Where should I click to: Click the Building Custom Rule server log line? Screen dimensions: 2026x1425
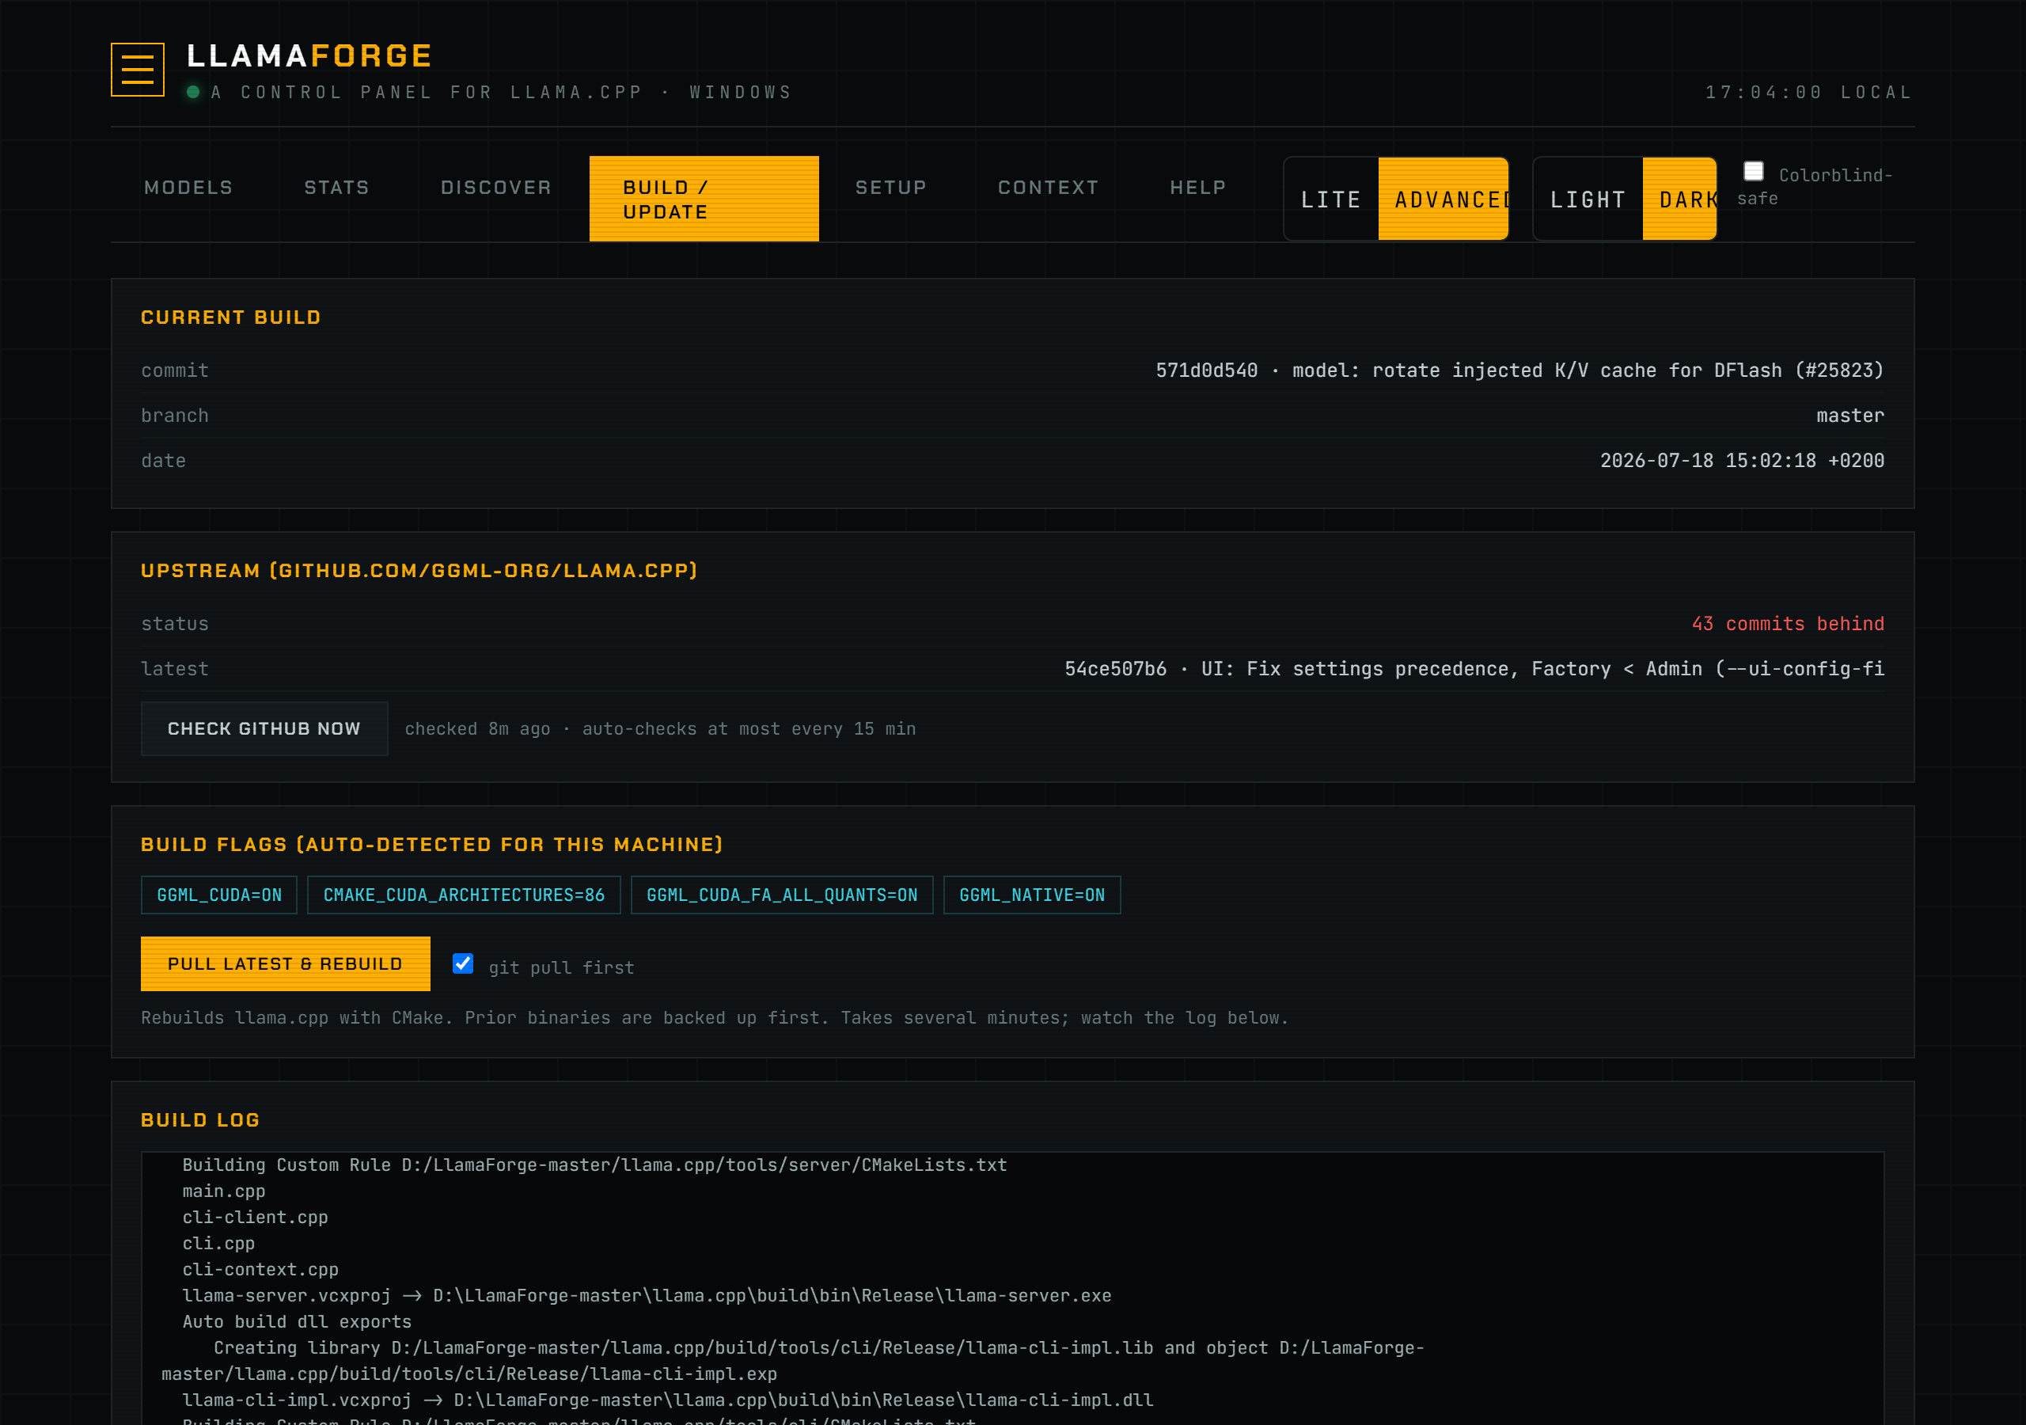594,1165
